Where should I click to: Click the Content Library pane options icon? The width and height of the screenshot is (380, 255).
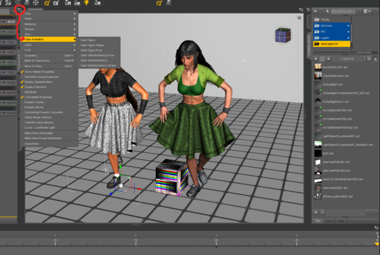click(308, 9)
